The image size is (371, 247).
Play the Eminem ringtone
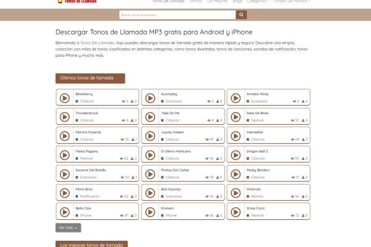(150, 212)
